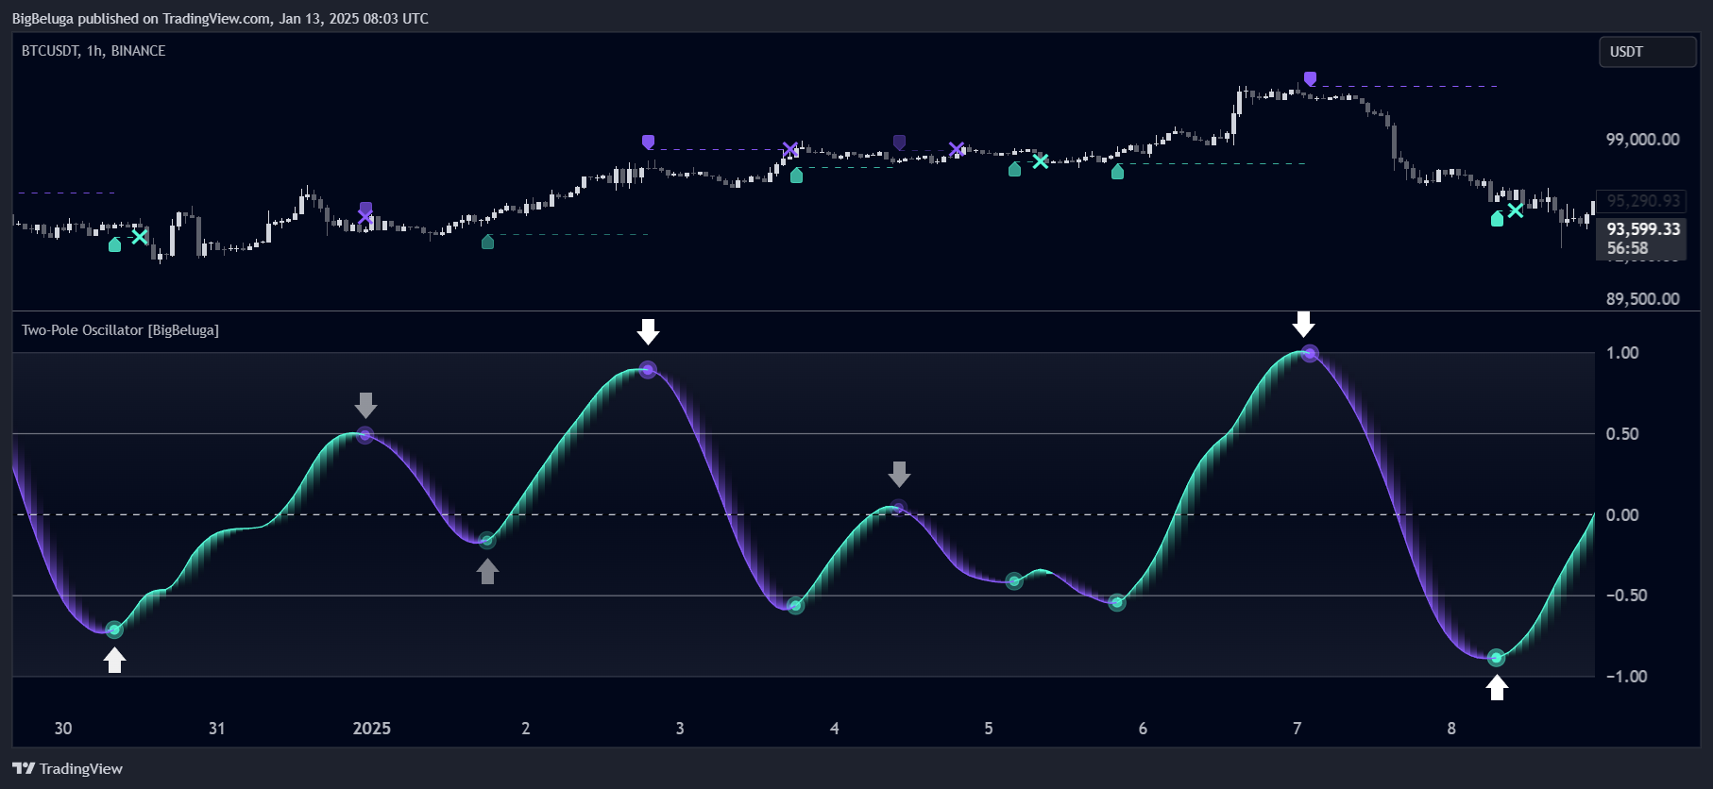Click the '4' date label on the time axis
The height and width of the screenshot is (789, 1713).
[835, 729]
